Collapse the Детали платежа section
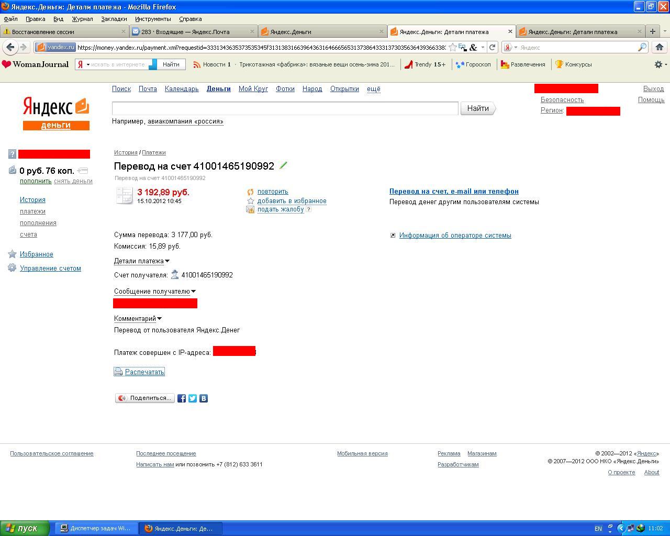The width and height of the screenshot is (670, 536). 142,261
